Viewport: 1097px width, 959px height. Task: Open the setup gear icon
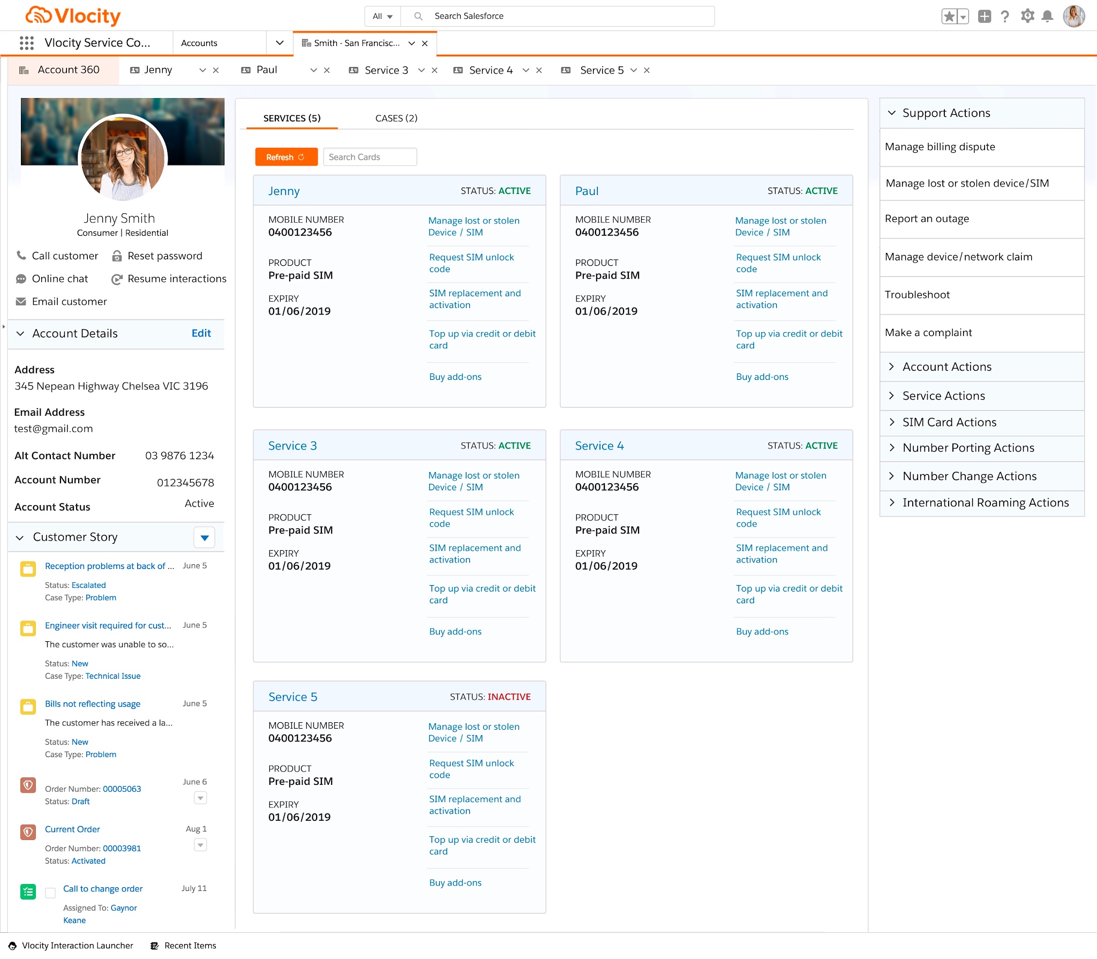1027,16
